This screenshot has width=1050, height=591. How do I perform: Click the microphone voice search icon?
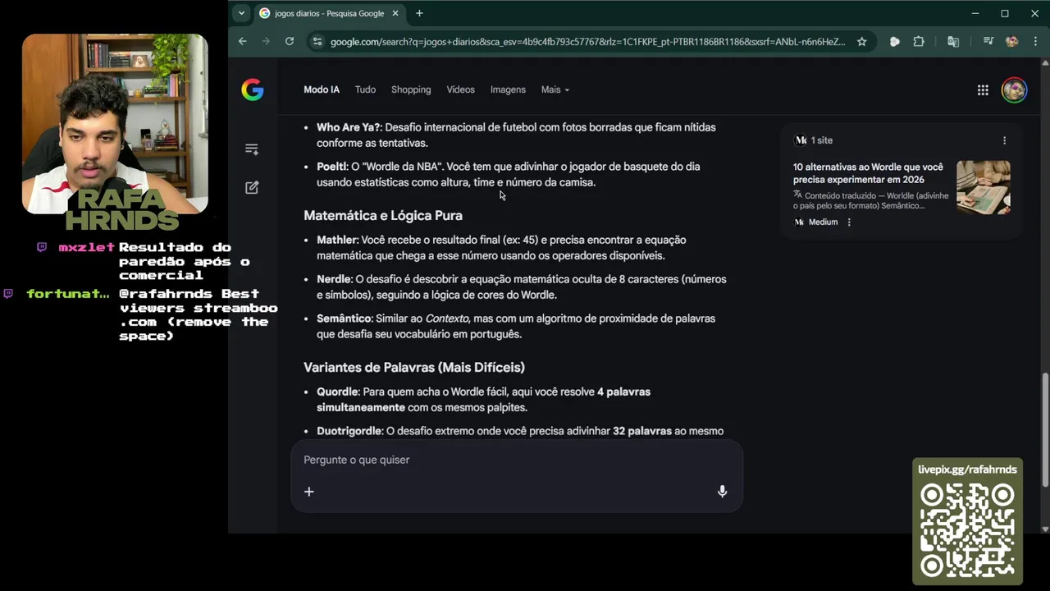(x=722, y=492)
